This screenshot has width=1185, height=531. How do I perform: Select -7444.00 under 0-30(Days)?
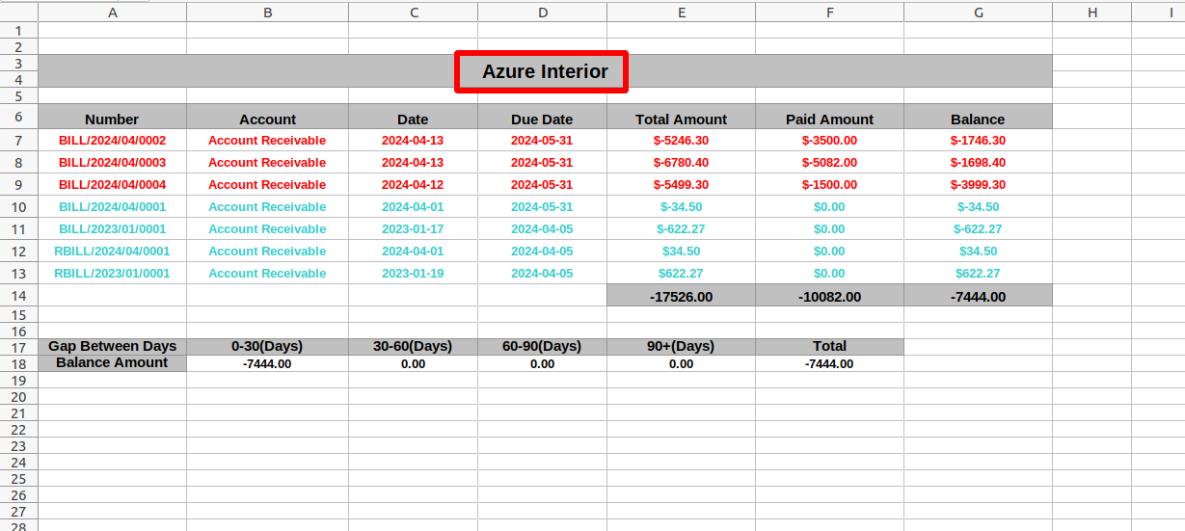pyautogui.click(x=267, y=363)
